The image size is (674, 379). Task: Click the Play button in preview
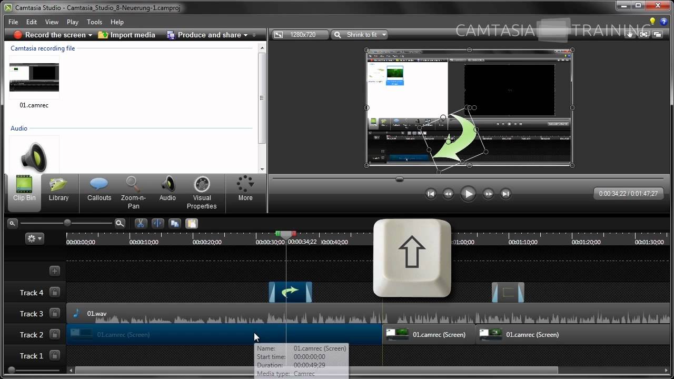point(468,194)
